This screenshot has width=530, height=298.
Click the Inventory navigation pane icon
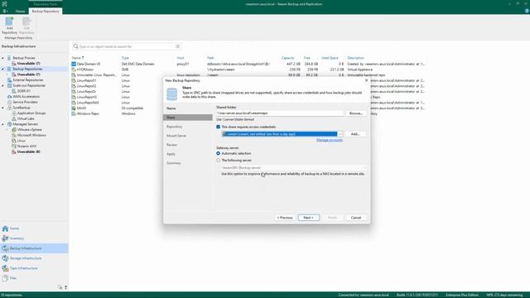[5, 238]
